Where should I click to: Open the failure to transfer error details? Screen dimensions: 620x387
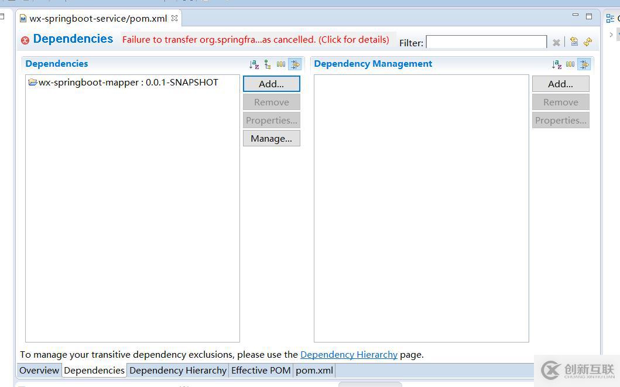click(x=255, y=40)
